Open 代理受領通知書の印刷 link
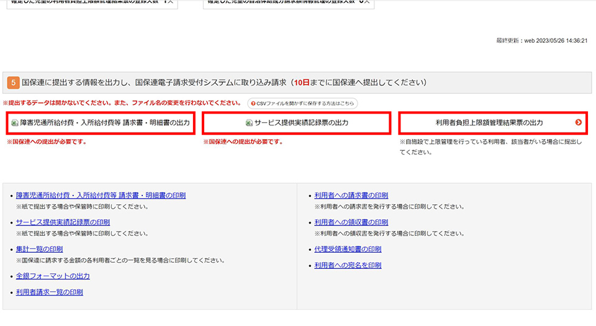The width and height of the screenshot is (596, 326). (x=348, y=249)
